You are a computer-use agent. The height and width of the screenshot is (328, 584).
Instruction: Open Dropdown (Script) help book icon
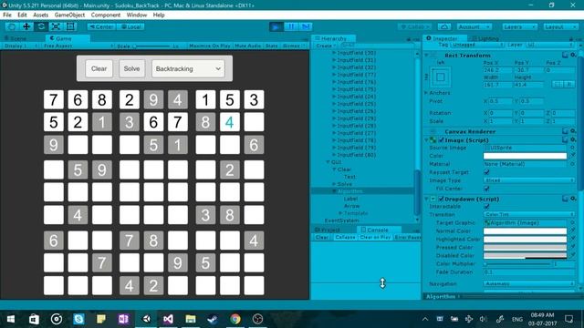point(565,199)
